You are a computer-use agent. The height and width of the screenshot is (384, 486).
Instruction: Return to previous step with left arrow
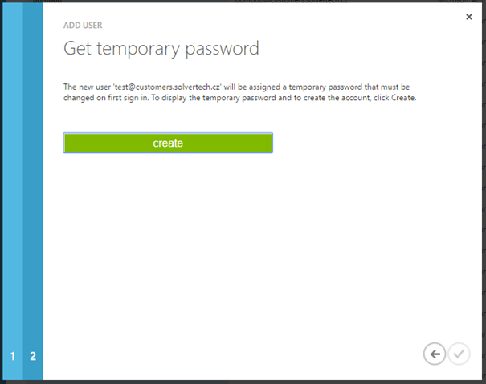435,354
